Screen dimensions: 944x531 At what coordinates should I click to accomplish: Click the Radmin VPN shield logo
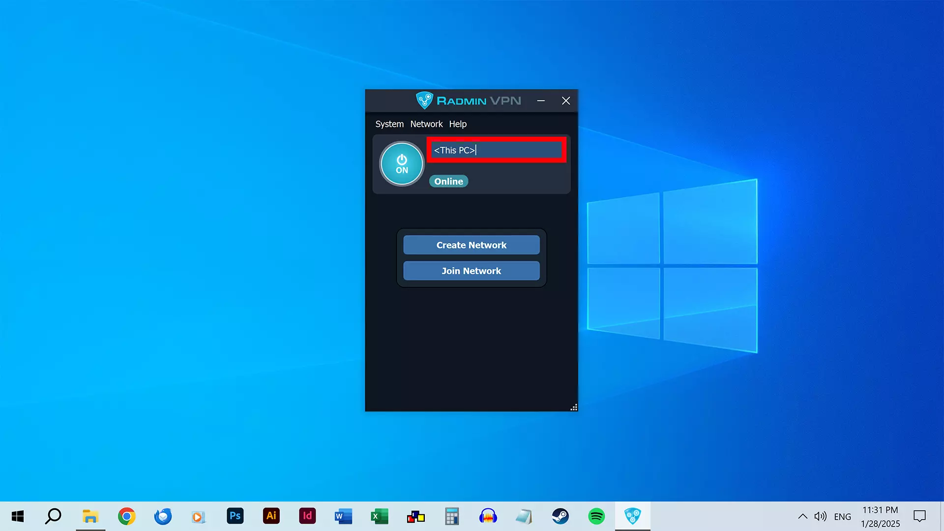click(x=424, y=100)
